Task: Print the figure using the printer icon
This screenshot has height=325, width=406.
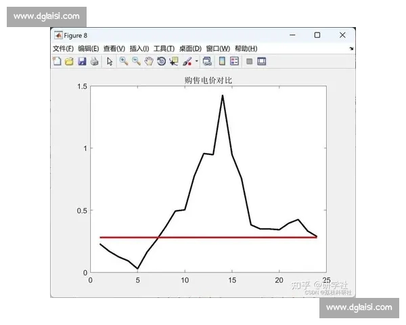Action: (94, 61)
